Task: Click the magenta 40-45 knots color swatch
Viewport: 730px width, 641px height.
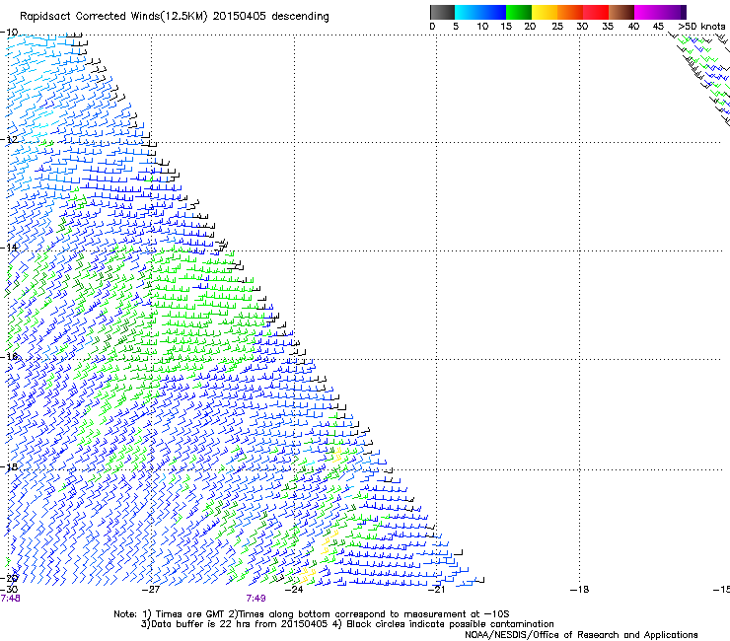Action: pos(647,12)
